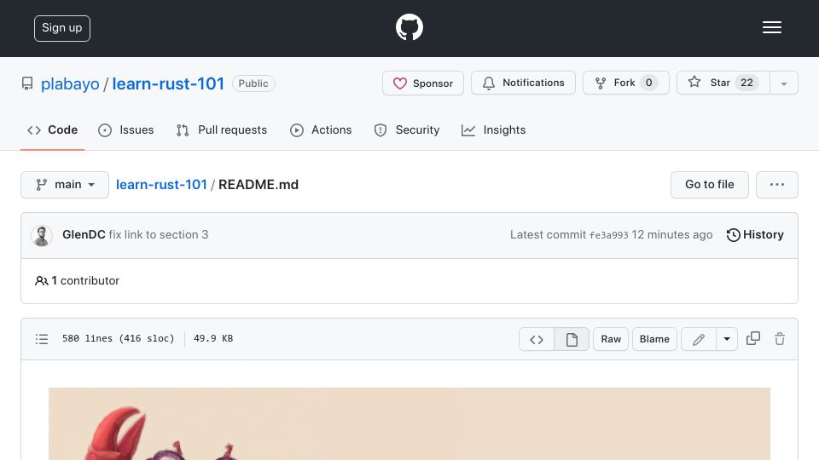Viewport: 819px width, 460px height.
Task: Toggle the table of contents outline icon
Action: click(42, 339)
